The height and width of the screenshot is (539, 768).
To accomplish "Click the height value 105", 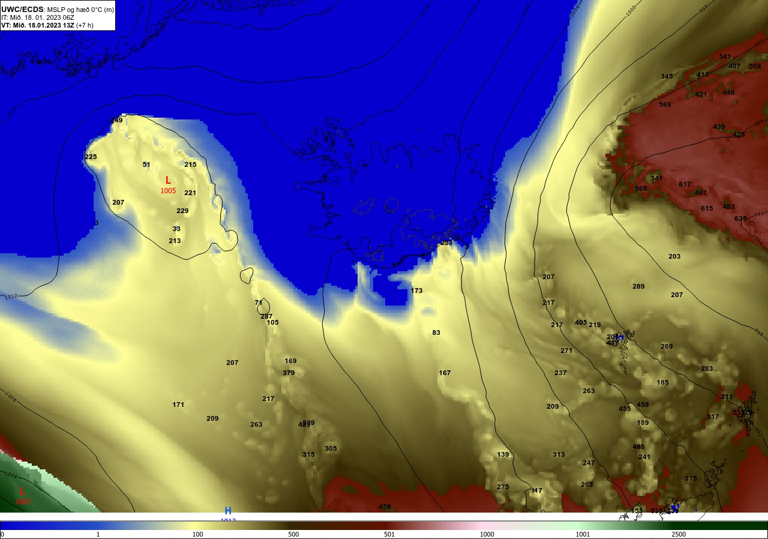I will [x=272, y=322].
